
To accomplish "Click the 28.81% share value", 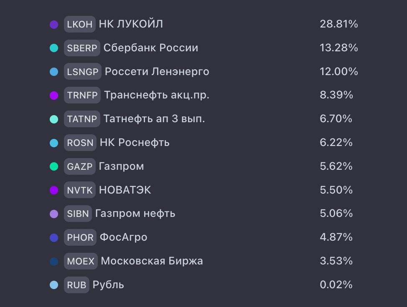I will point(339,24).
